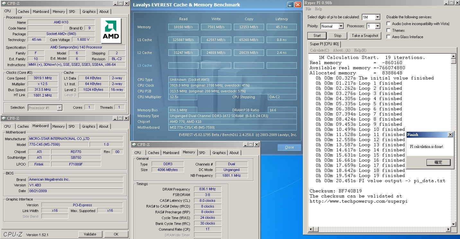Maximize the Hyper PI window

coord(452,3)
